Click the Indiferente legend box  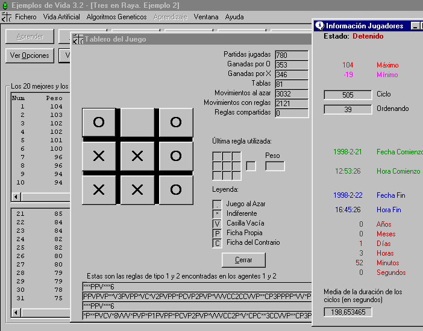pyautogui.click(x=217, y=214)
